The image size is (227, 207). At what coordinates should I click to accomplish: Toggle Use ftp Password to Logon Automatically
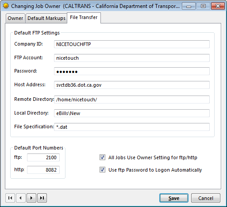tap(102, 170)
